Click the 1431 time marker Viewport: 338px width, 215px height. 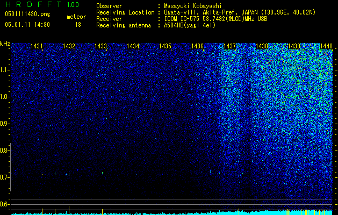pos(37,46)
